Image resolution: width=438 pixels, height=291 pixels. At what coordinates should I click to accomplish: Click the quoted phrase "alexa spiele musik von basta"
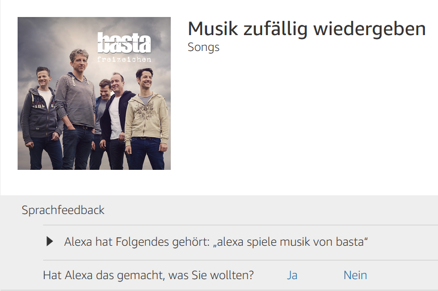(x=290, y=242)
